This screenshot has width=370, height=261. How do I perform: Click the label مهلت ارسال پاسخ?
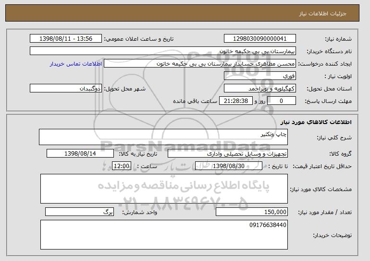point(328,102)
